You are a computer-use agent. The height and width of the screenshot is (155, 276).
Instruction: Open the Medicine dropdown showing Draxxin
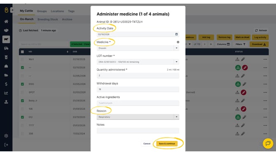pos(138,48)
